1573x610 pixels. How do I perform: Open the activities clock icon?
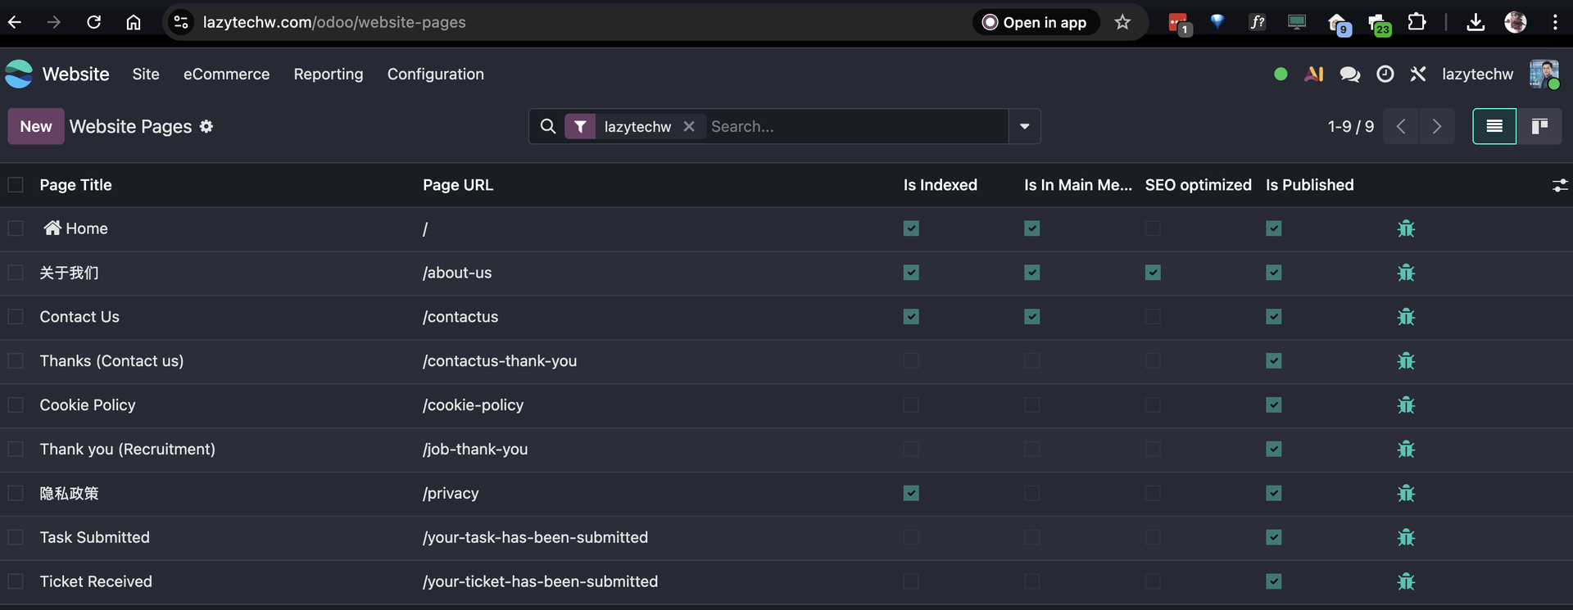click(1385, 74)
